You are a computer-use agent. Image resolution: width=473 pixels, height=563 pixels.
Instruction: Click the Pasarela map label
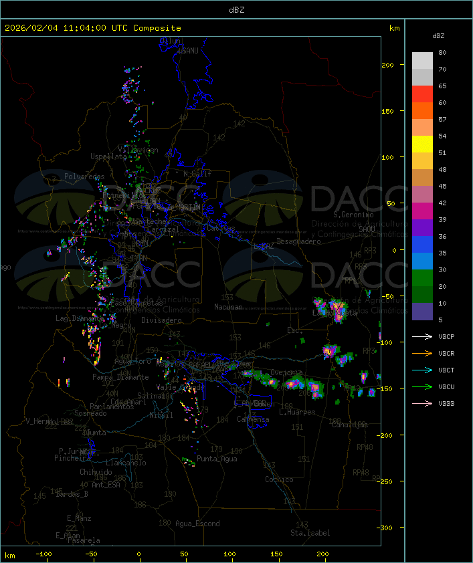pos(84,540)
